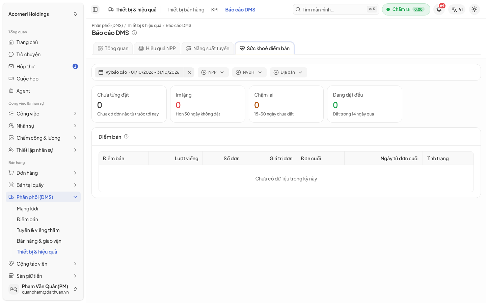Expand the Đơn hàng sidebar section

click(43, 173)
